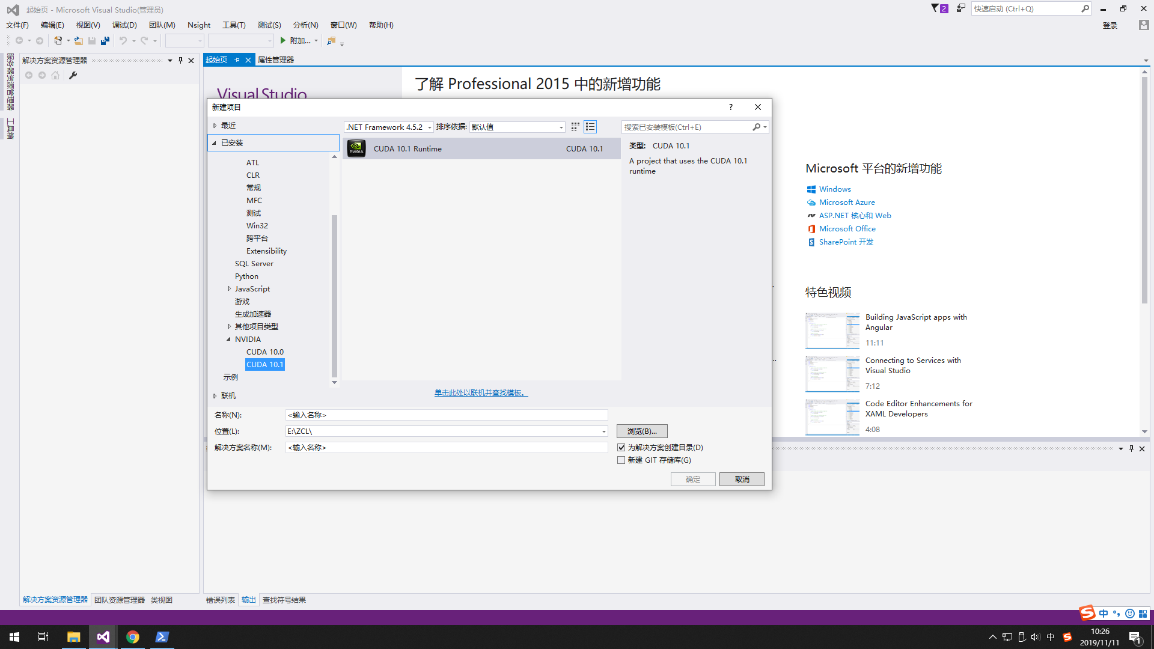Expand the 其他项目类型 tree node
Screen dimensions: 1154x649
click(x=229, y=326)
